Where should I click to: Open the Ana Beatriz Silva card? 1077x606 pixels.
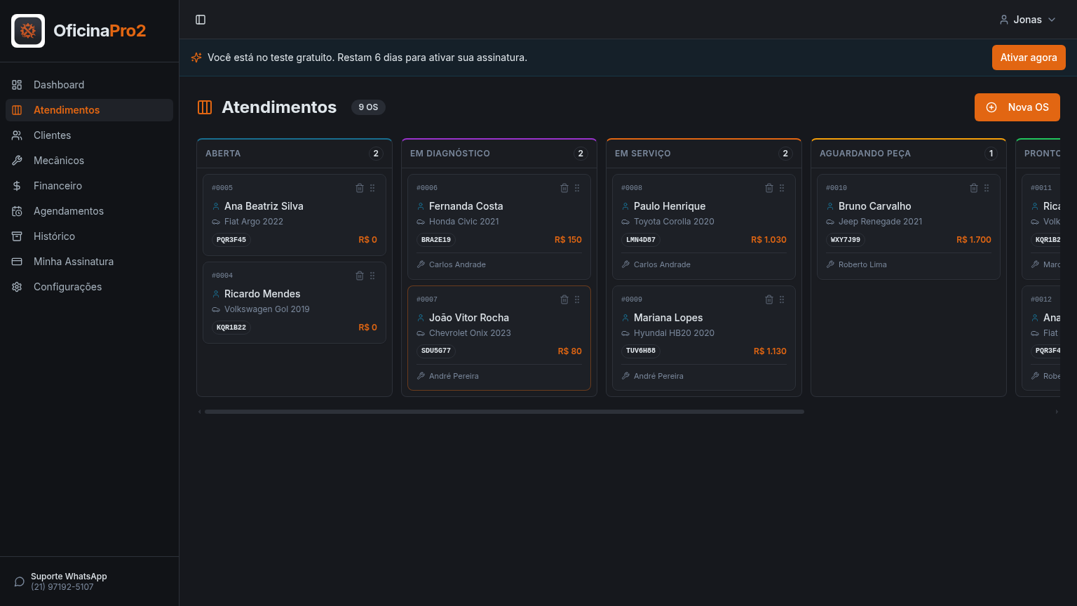coord(294,215)
